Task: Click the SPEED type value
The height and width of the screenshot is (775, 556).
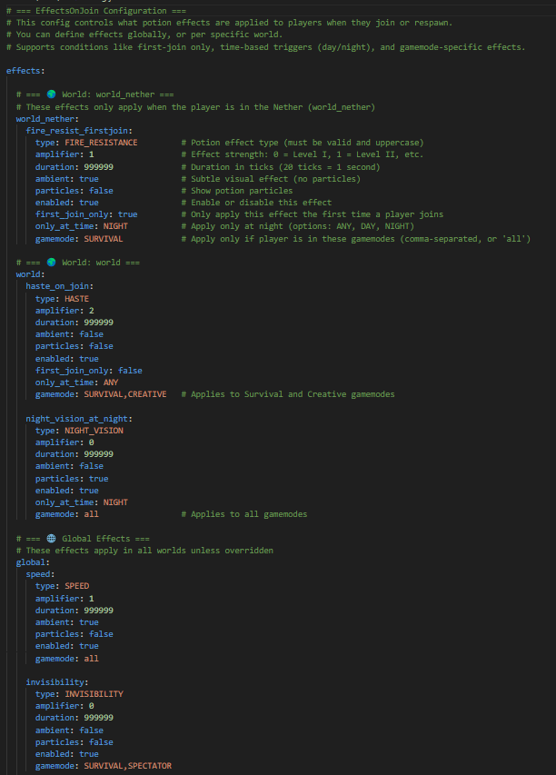Action: click(76, 586)
